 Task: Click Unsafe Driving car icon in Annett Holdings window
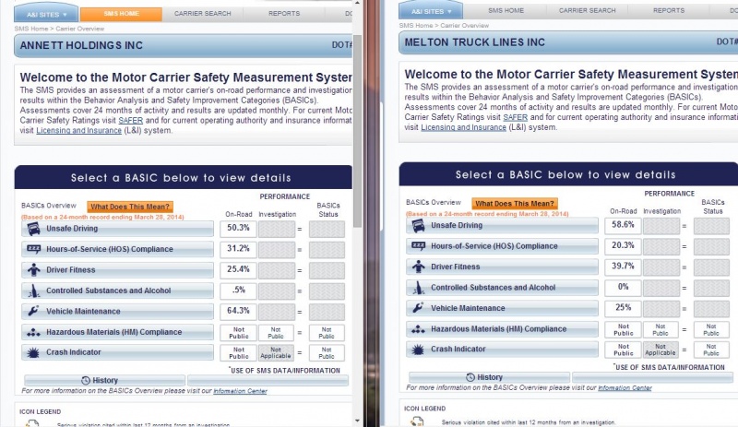33,229
